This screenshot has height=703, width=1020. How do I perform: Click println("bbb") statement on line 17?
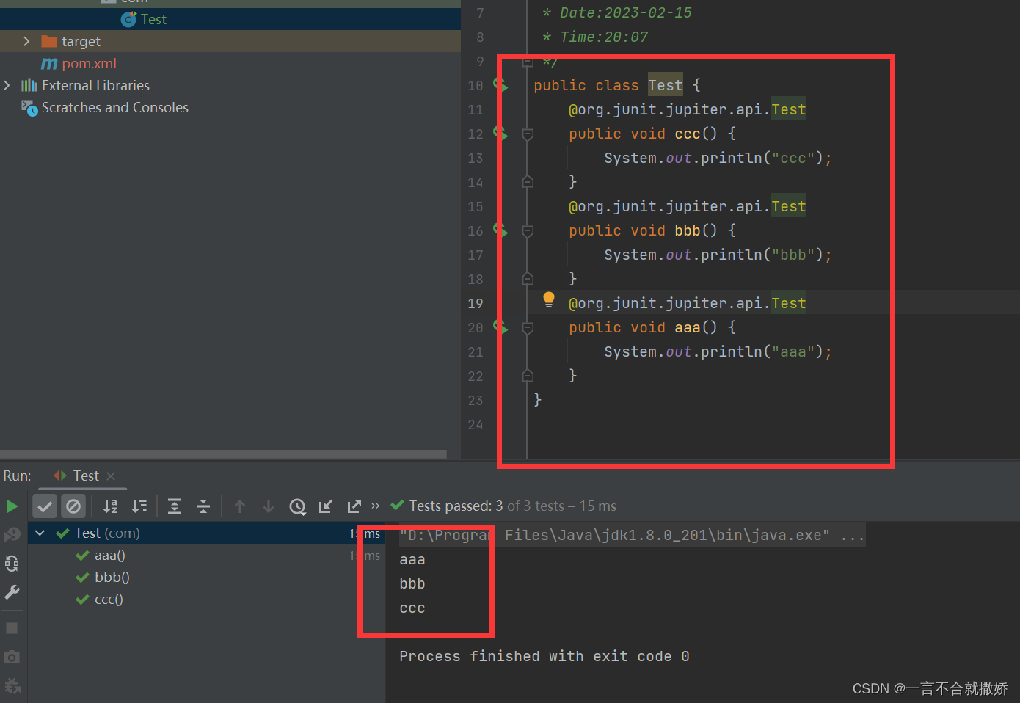718,255
